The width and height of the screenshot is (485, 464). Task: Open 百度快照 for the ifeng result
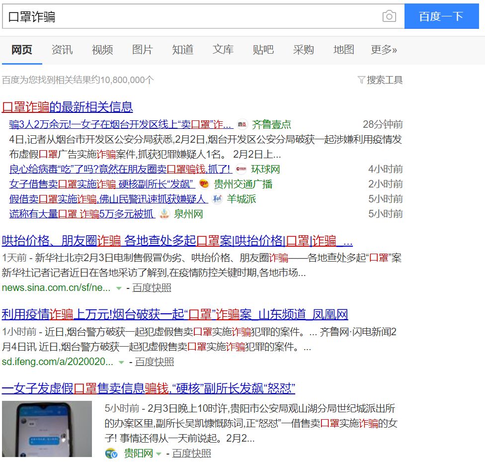[x=155, y=362]
